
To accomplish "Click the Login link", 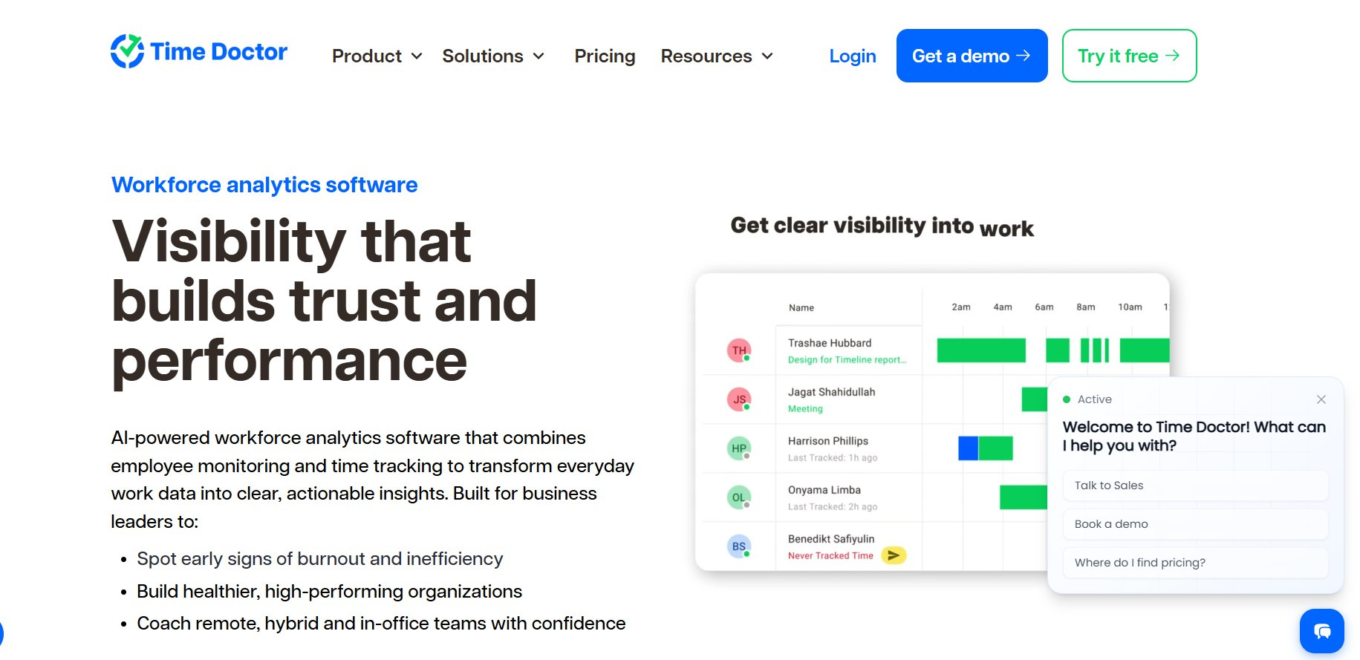I will [853, 56].
